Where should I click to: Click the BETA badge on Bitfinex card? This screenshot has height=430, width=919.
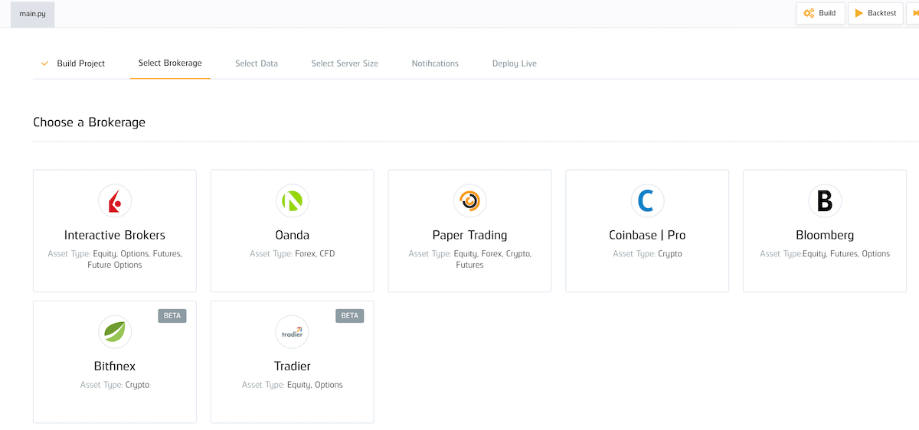(x=172, y=315)
